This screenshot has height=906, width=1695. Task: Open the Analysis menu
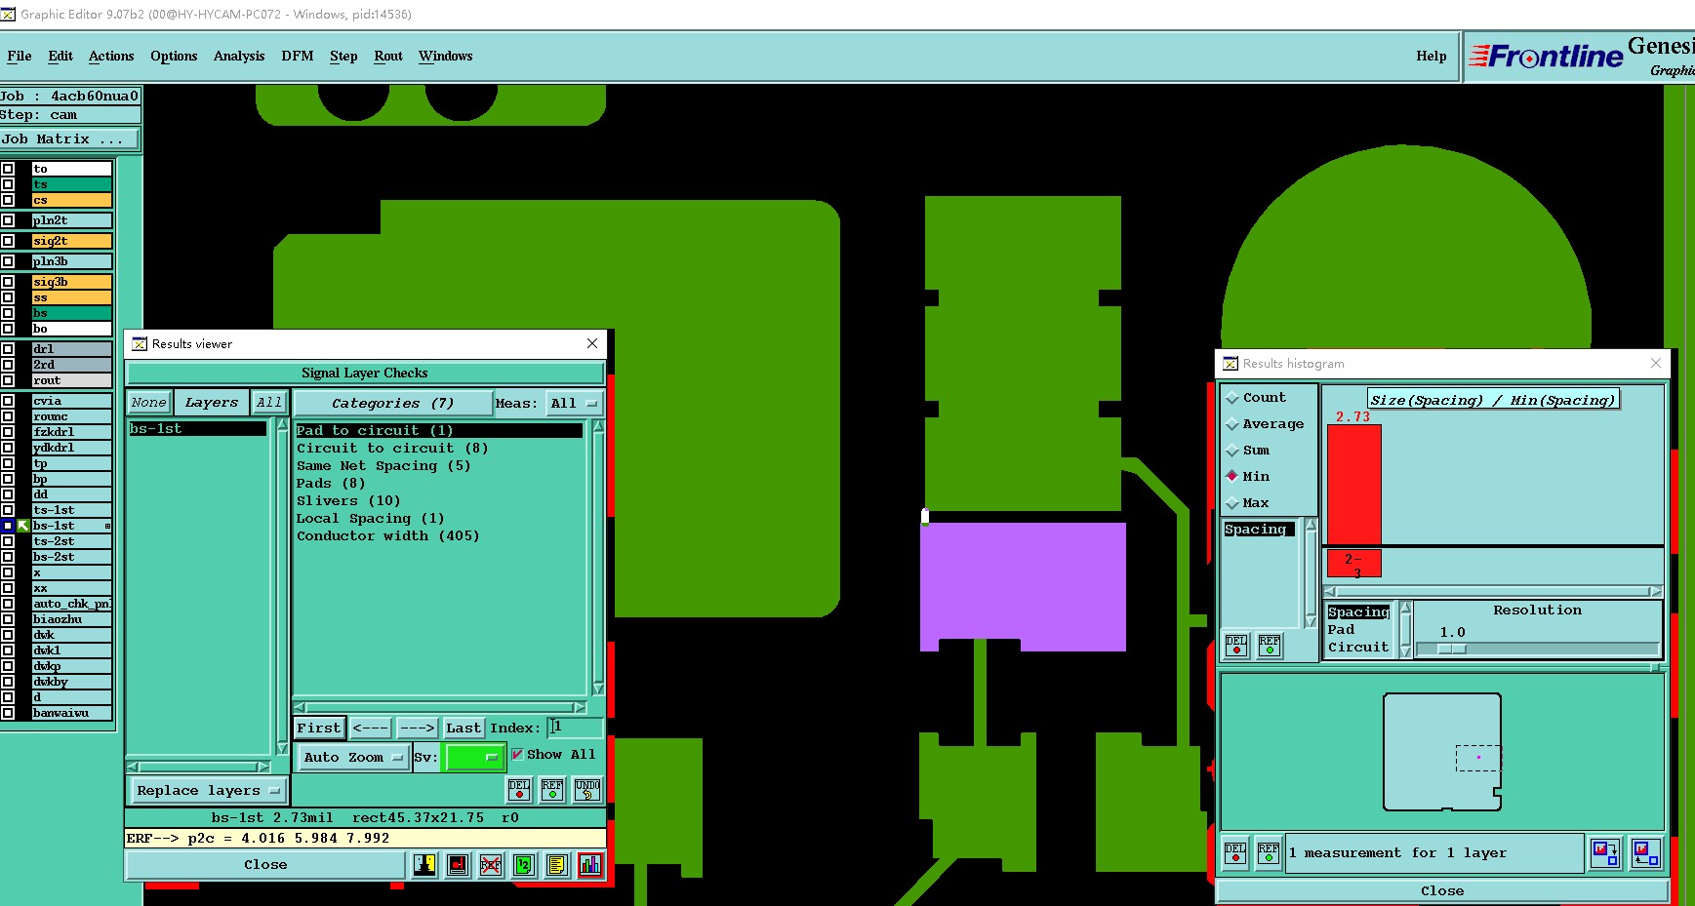[x=239, y=57]
